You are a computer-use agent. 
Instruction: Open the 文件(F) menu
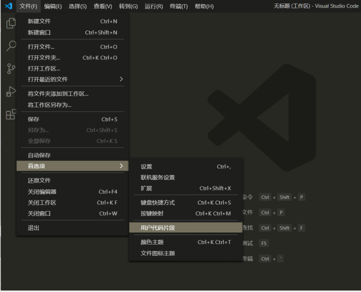coord(28,6)
